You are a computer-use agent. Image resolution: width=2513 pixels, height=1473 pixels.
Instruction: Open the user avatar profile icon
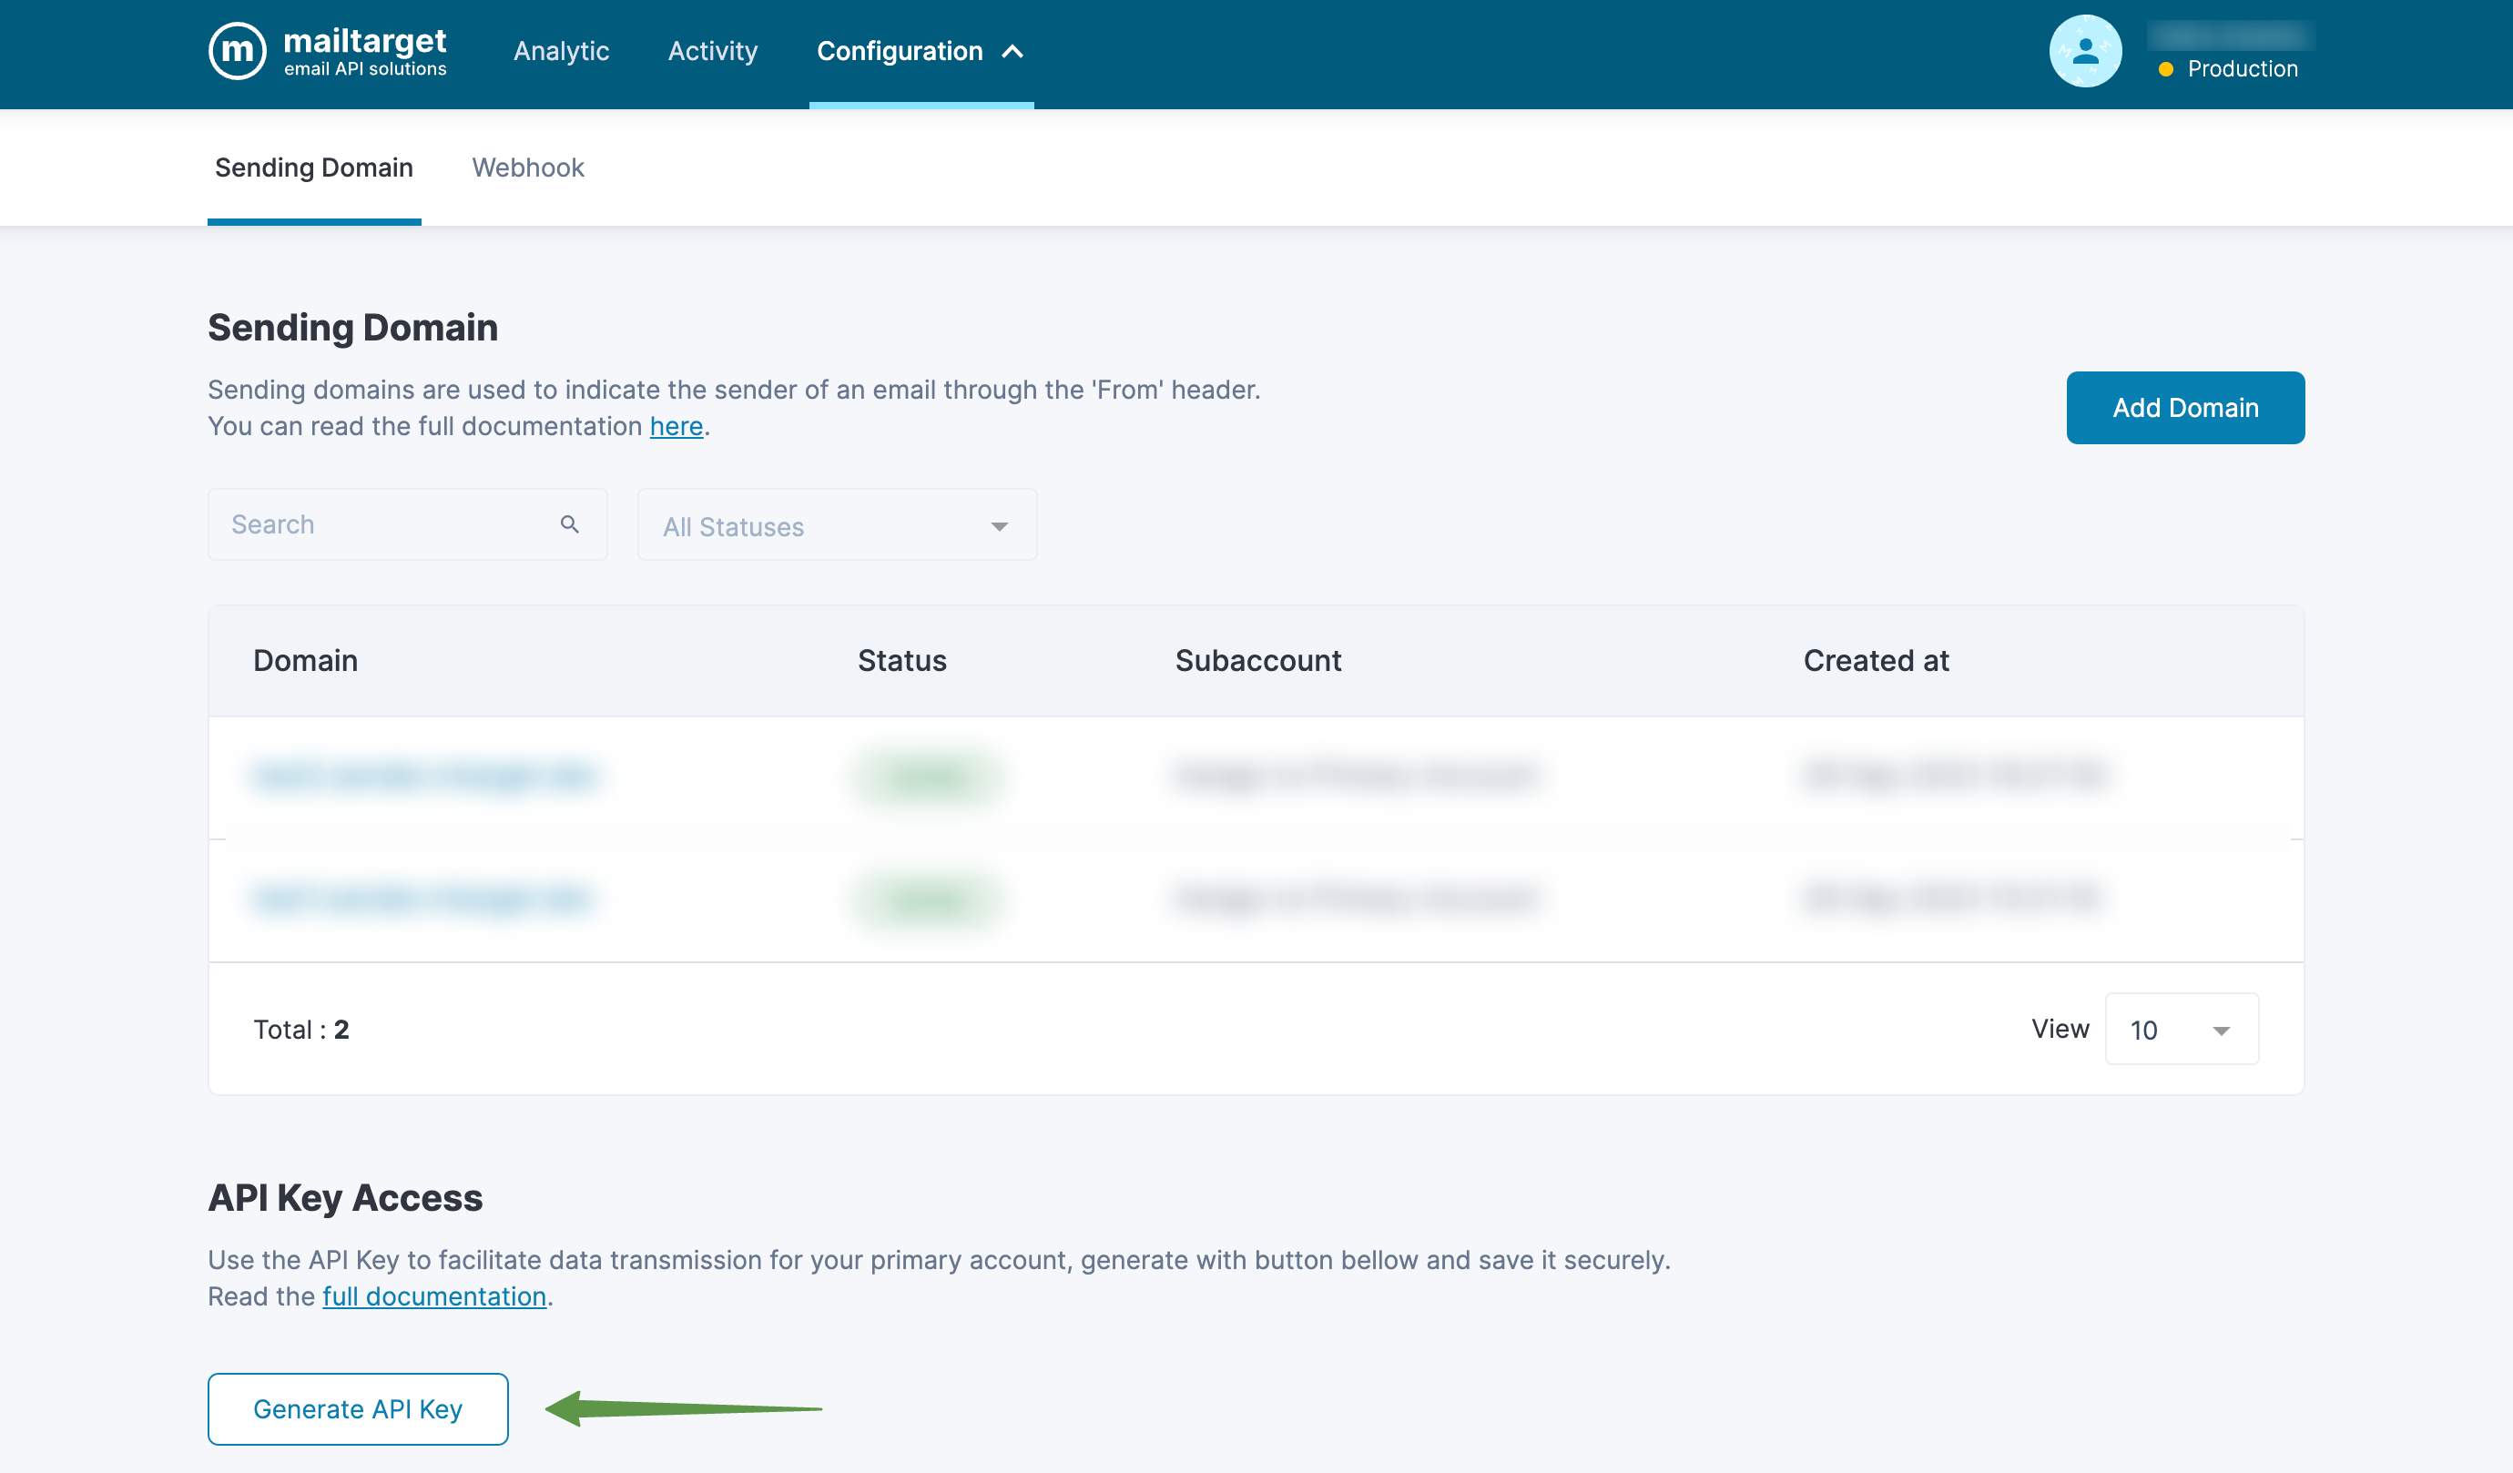tap(2084, 51)
